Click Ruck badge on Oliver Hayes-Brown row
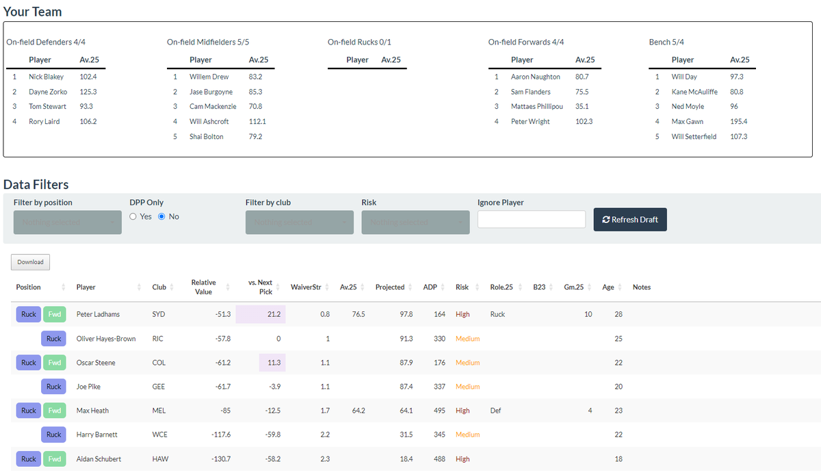This screenshot has height=475, width=821. click(x=54, y=338)
